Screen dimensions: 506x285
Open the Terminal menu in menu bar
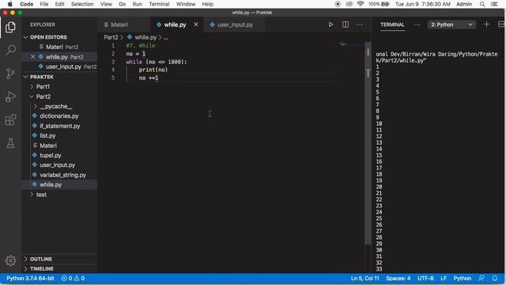click(159, 4)
